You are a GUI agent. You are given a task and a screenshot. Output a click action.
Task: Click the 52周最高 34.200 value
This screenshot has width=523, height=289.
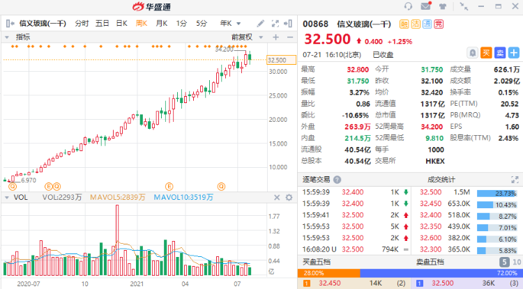(x=432, y=127)
